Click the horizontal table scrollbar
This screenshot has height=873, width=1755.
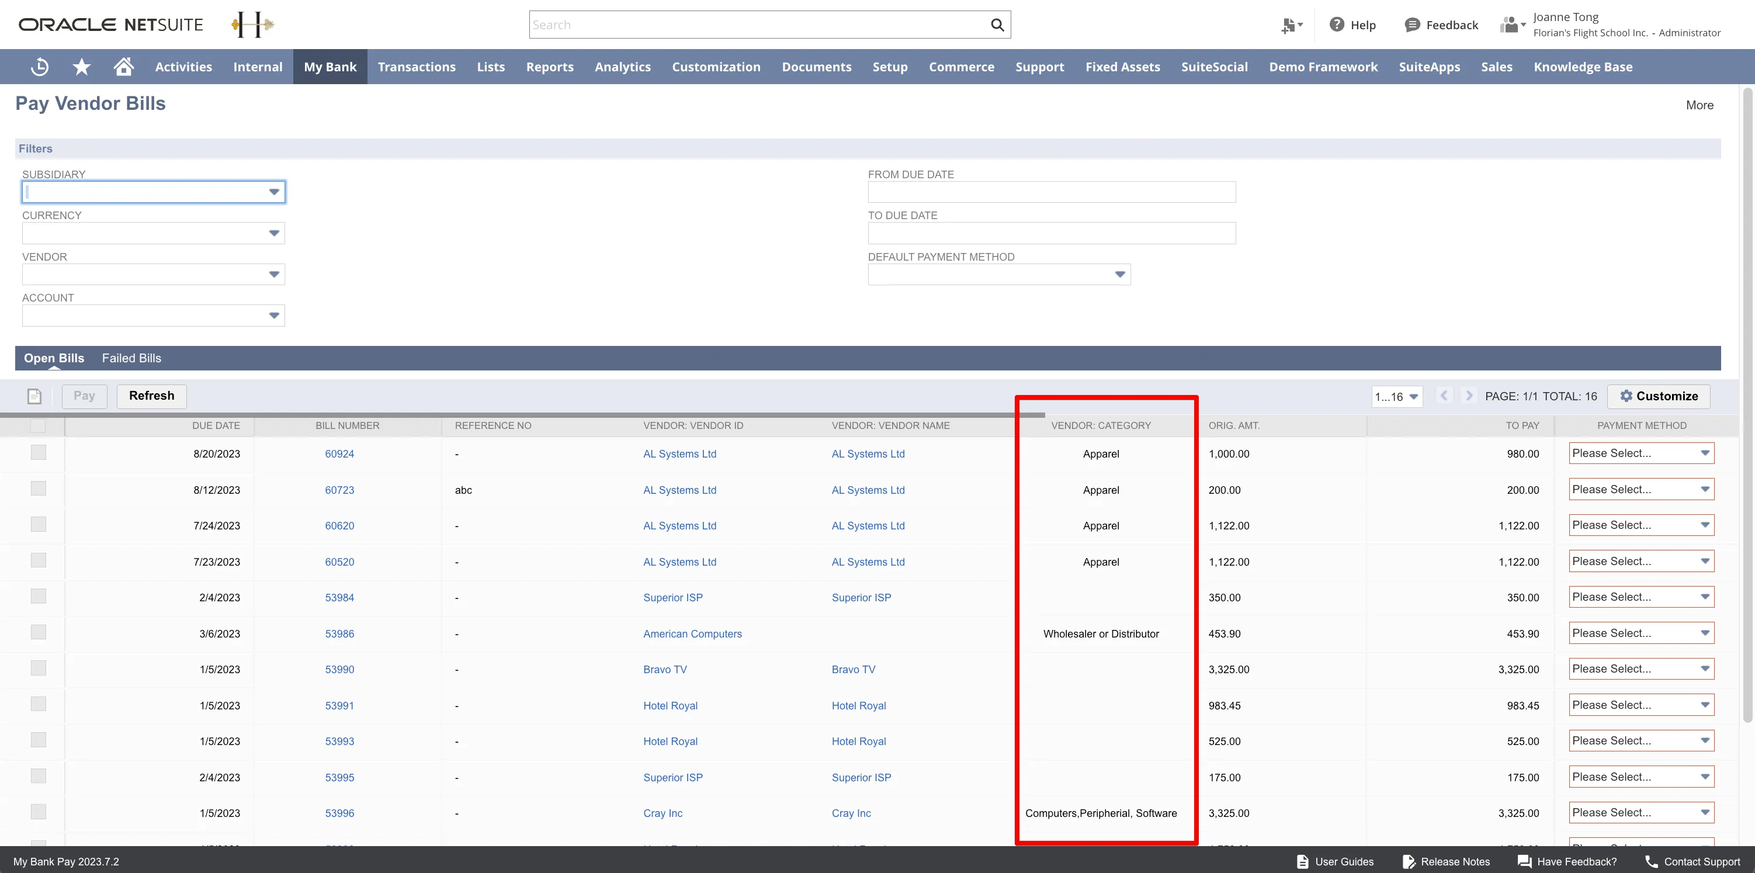pos(522,415)
